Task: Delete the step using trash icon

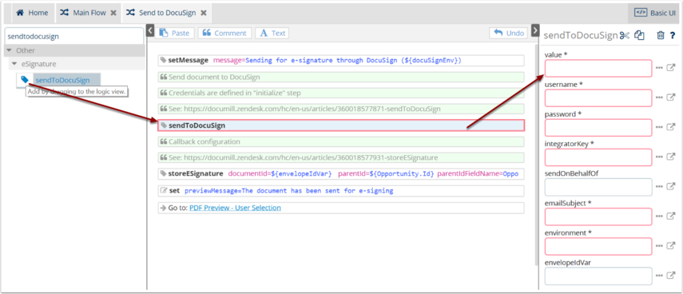Action: coord(661,36)
